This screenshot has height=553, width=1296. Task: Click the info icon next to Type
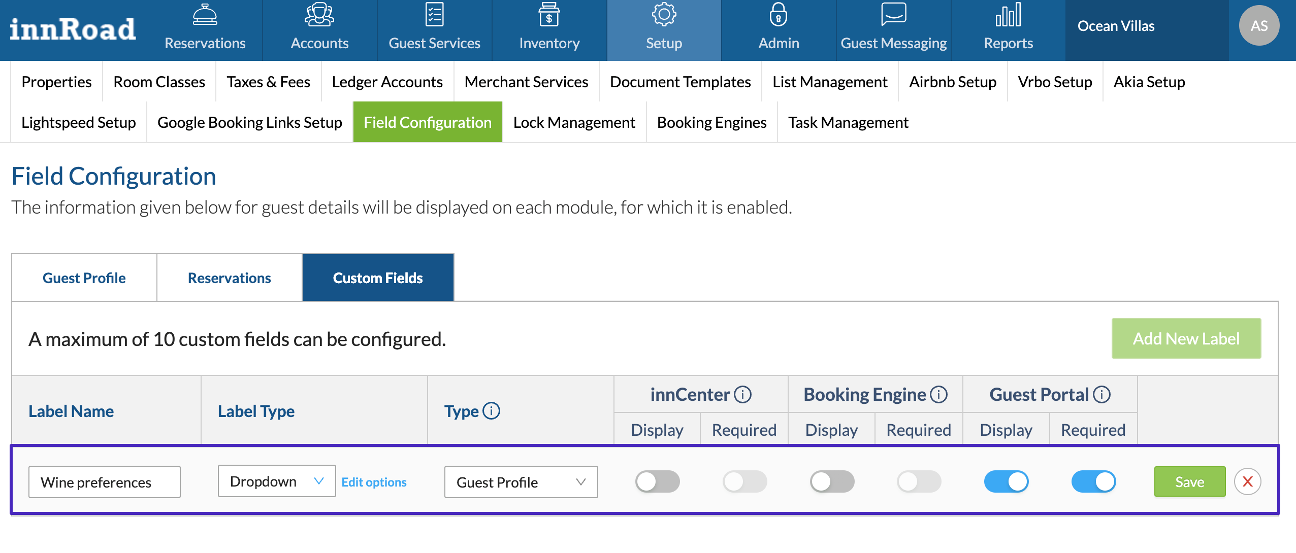point(491,411)
